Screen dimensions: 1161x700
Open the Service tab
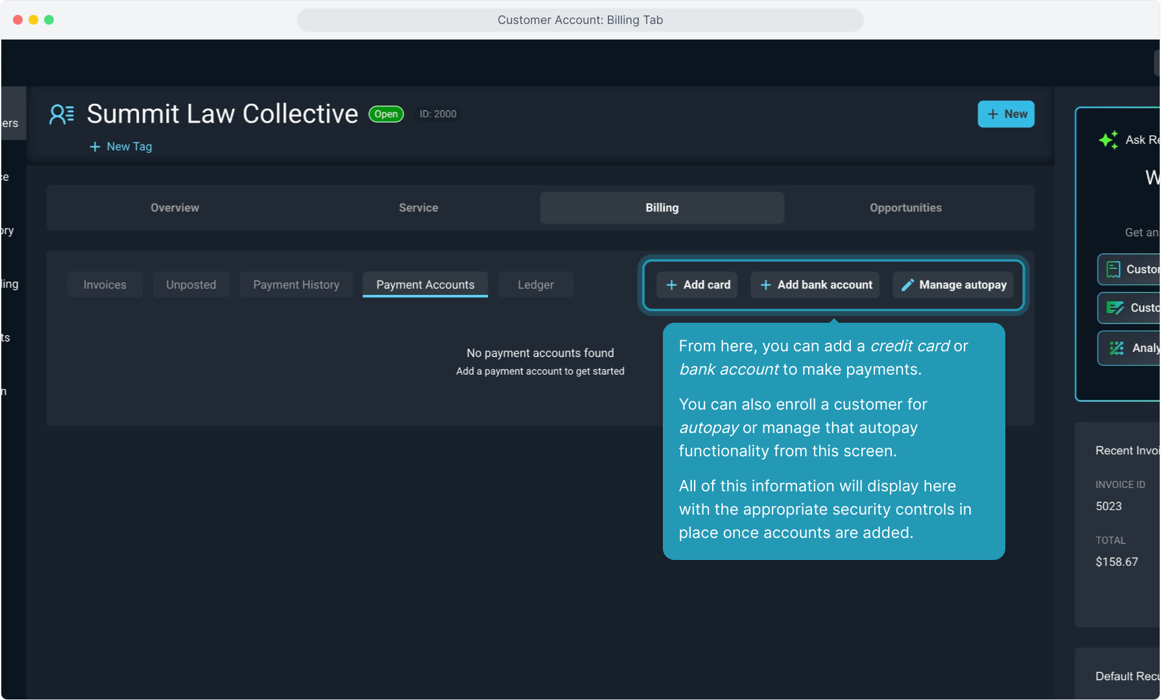[418, 208]
